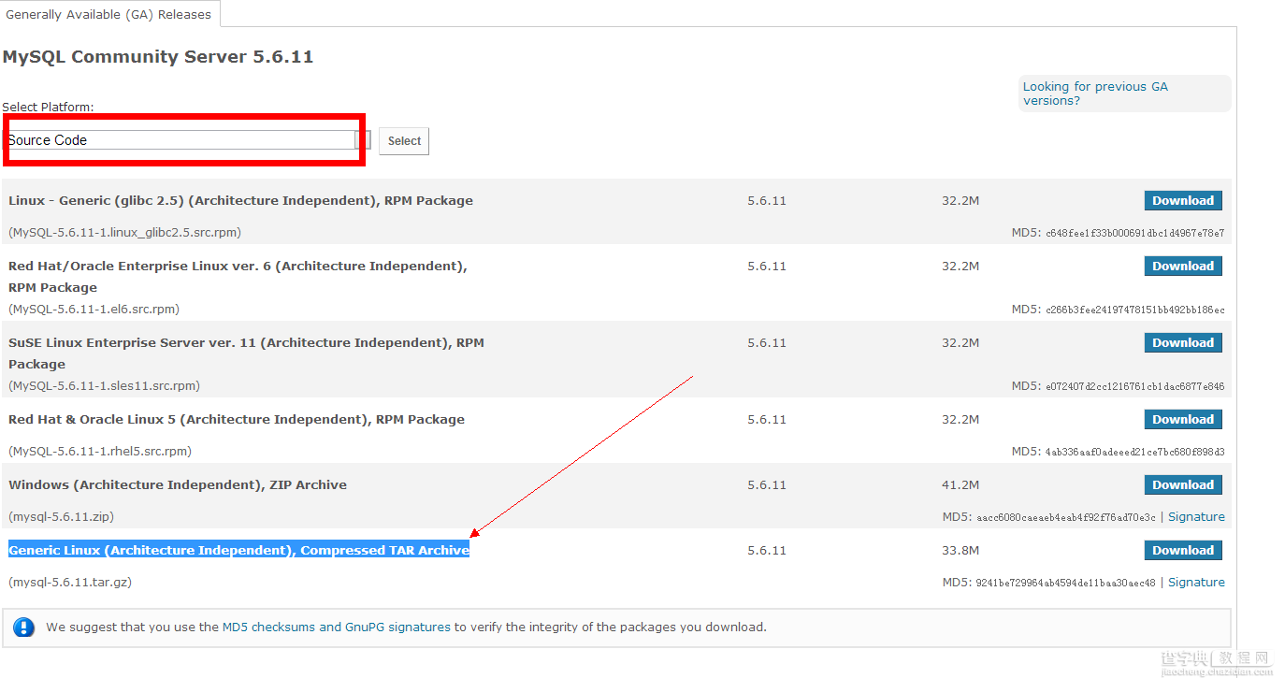Open the Generally Available (GA) Releases tab
Screen dimensions: 1285x678
[x=108, y=14]
